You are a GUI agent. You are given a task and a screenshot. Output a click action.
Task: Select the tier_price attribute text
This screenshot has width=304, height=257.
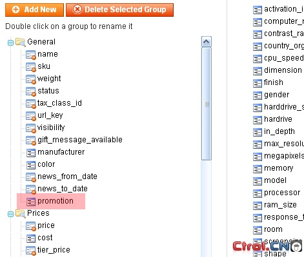click(x=54, y=250)
